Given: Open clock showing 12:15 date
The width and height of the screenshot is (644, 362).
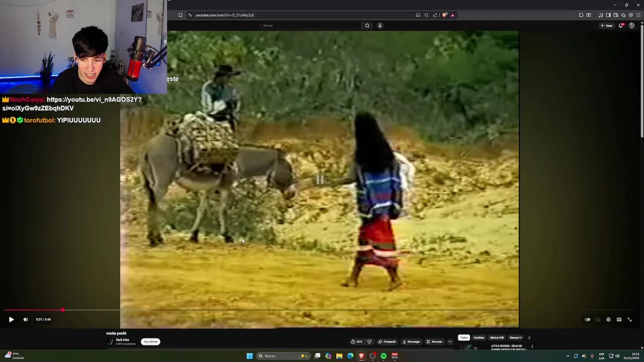Looking at the screenshot, I should [631, 356].
